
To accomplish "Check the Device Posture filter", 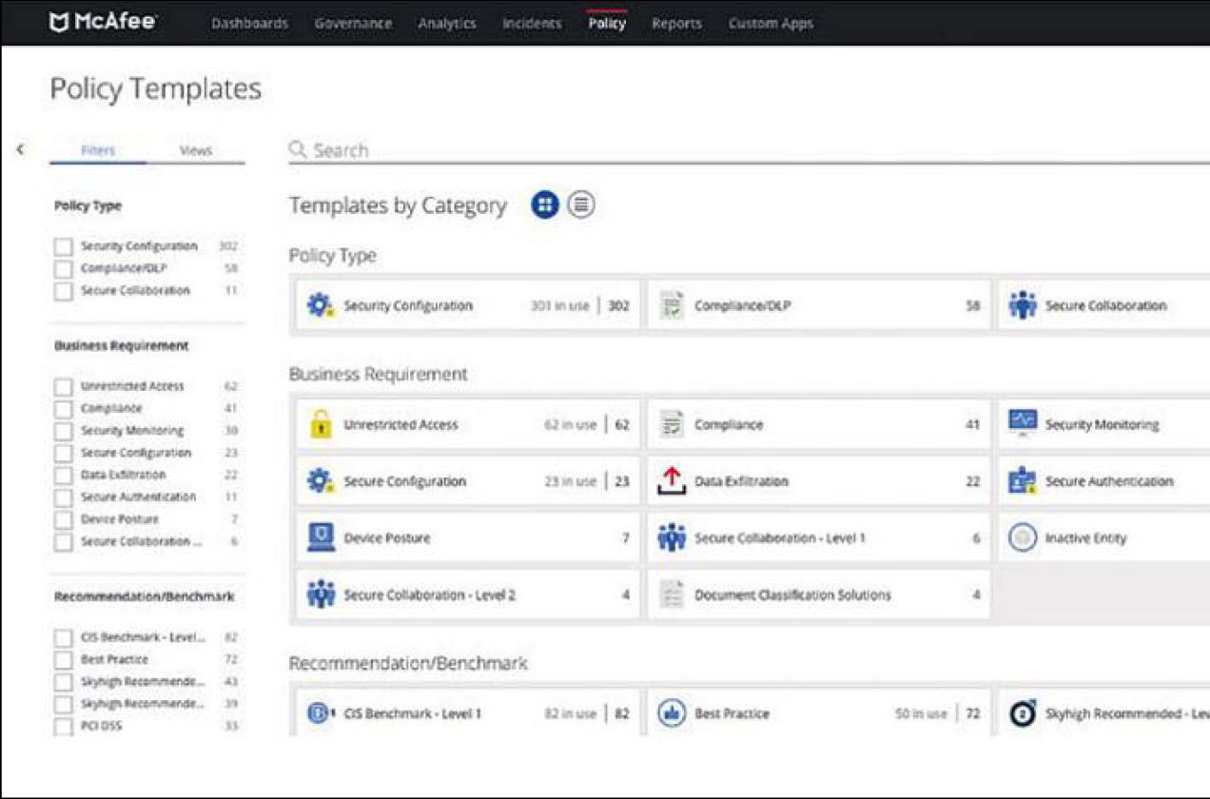I will pyautogui.click(x=63, y=520).
